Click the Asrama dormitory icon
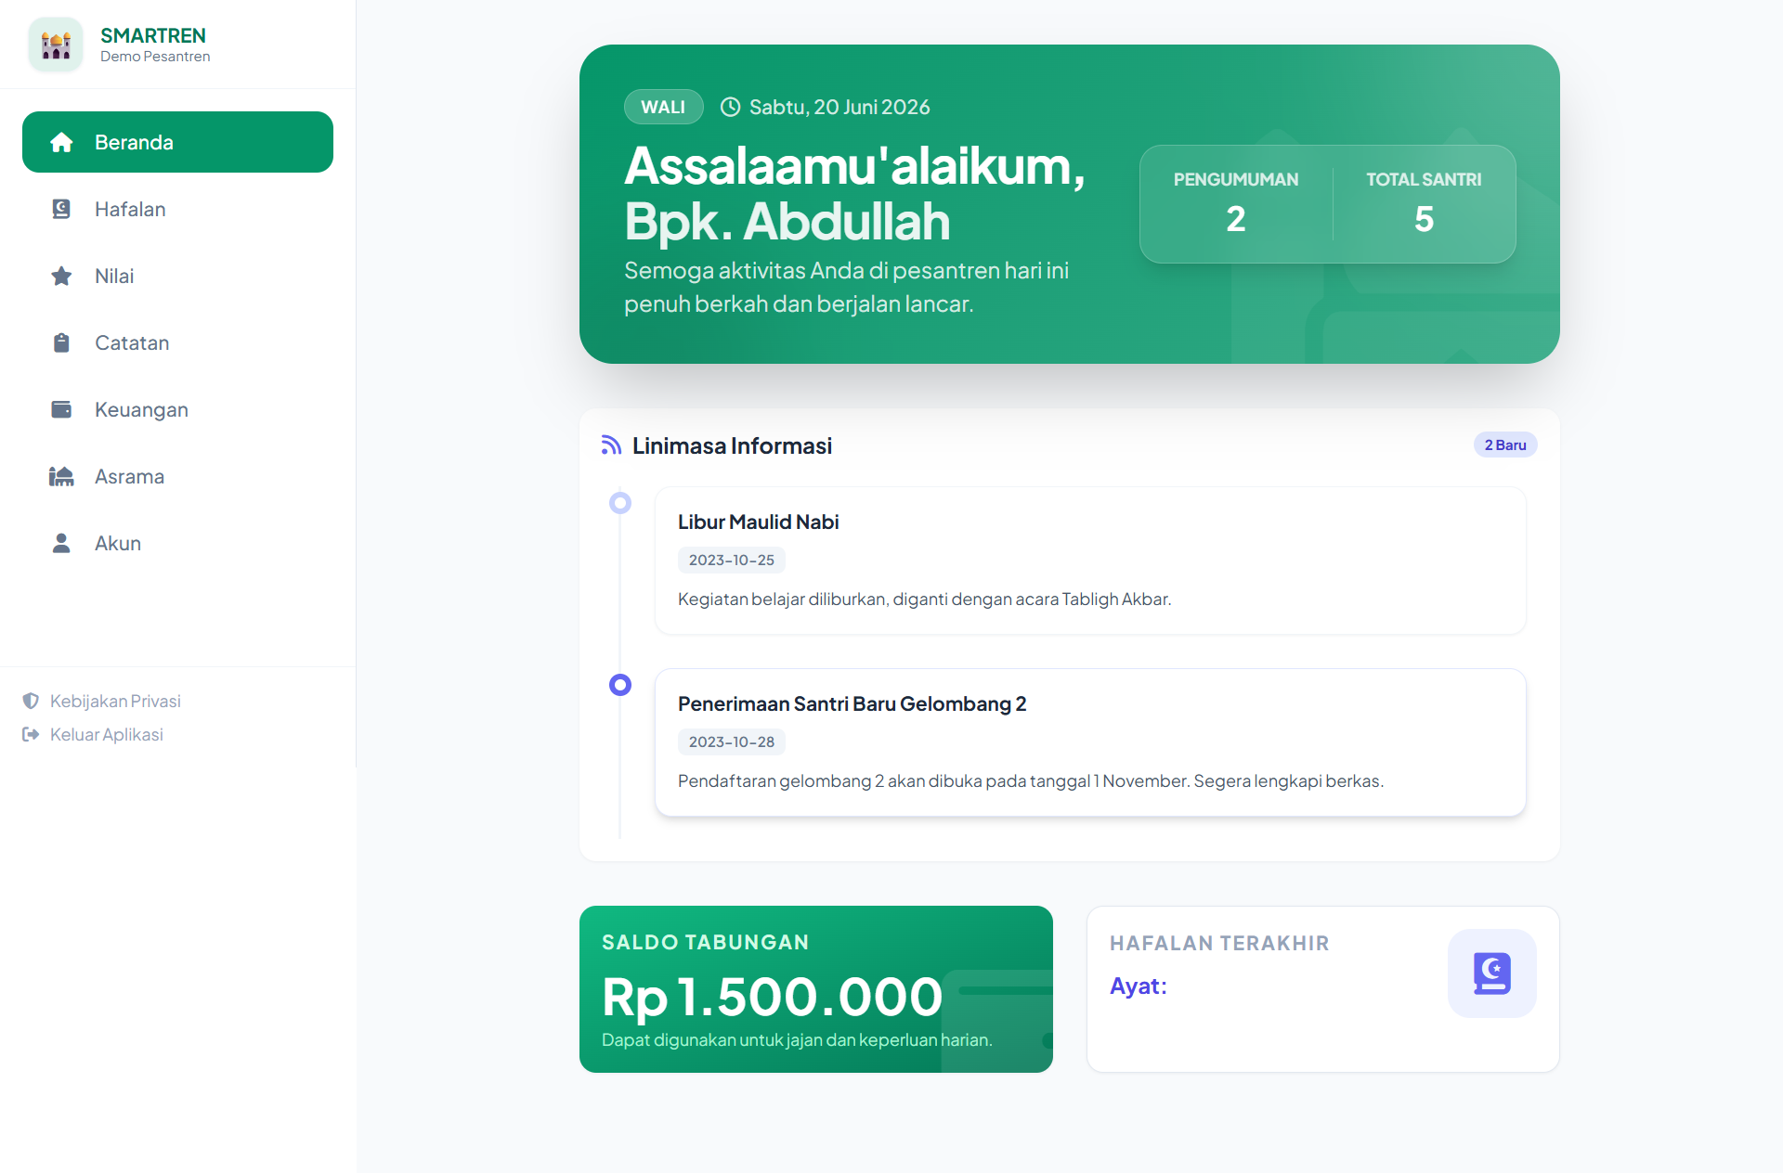The image size is (1783, 1173). (61, 476)
